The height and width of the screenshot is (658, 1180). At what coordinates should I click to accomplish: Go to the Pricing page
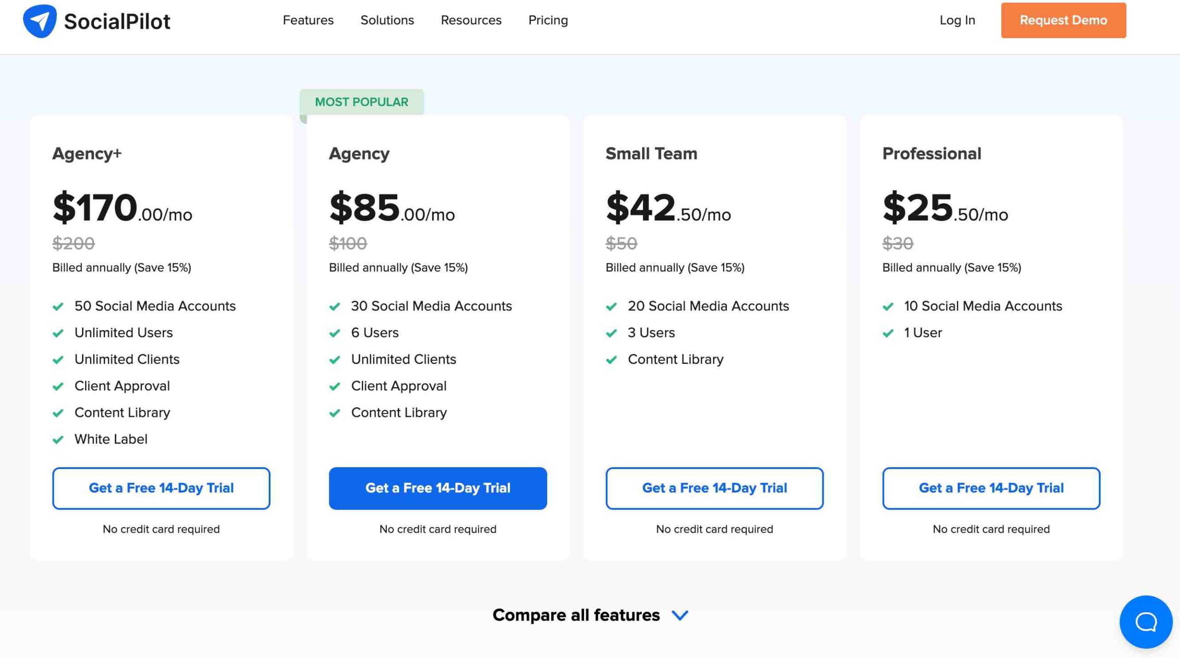[x=548, y=20]
